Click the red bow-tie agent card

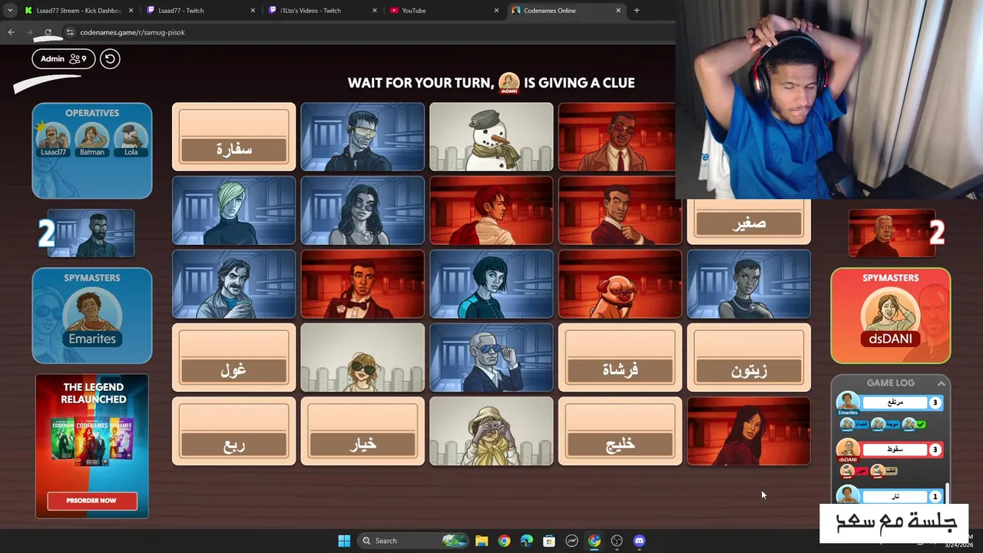[362, 284]
